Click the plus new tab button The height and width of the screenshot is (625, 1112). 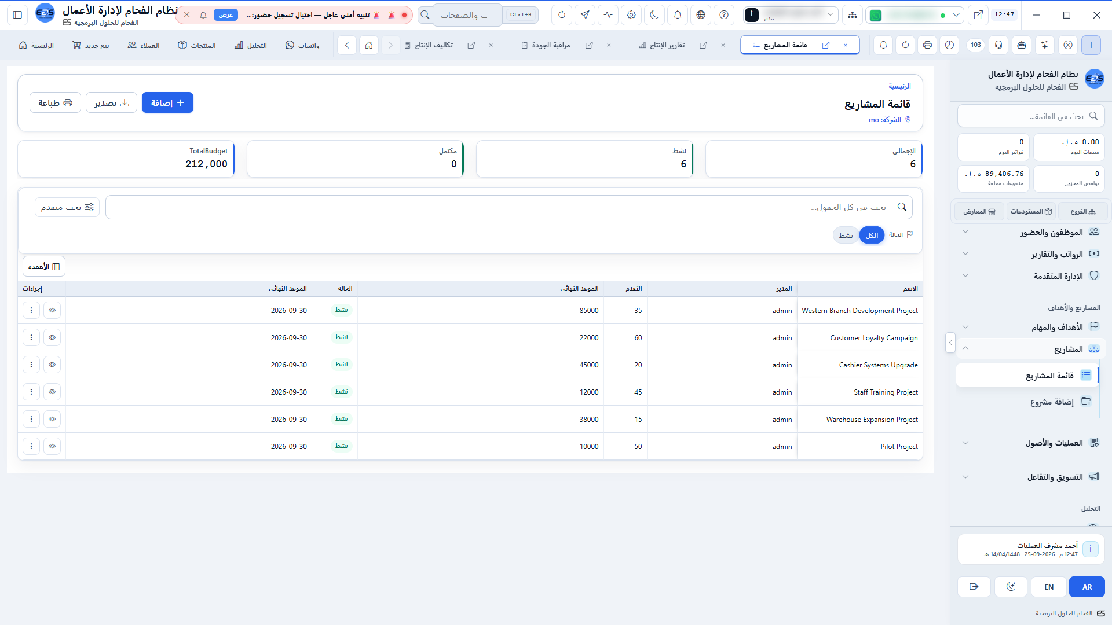click(x=1091, y=45)
